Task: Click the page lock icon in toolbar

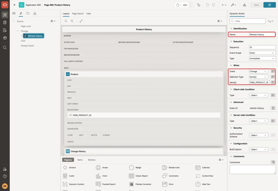Action: tap(198, 5)
